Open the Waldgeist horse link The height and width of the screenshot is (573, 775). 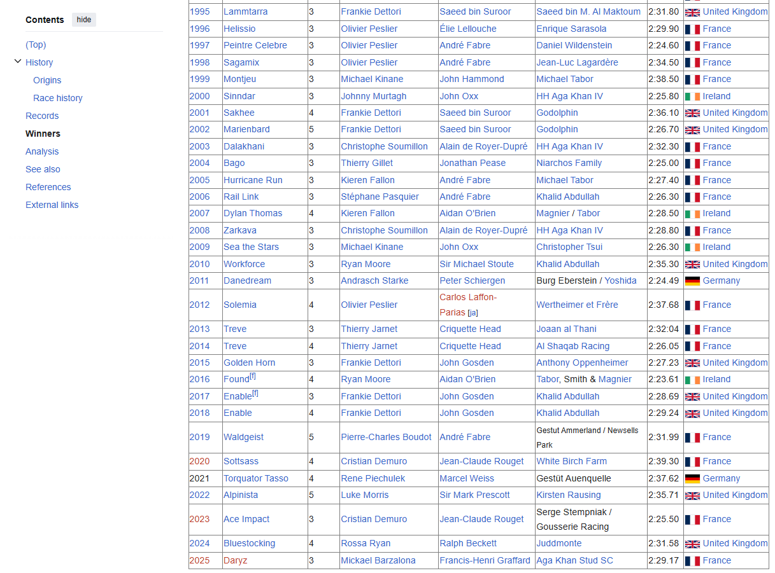(x=243, y=437)
